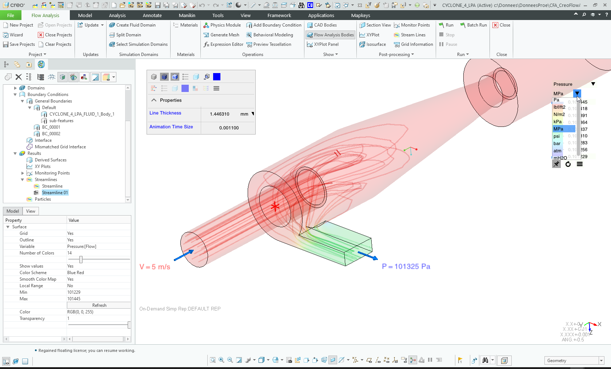The image size is (611, 369).
Task: Select kPa from the pressure units list
Action: click(557, 122)
